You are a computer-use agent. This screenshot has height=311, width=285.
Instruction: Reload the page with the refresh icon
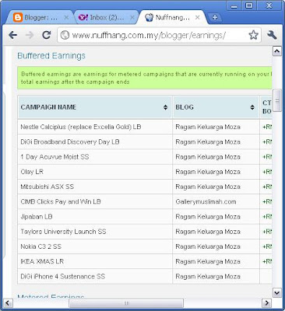pyautogui.click(x=47, y=35)
